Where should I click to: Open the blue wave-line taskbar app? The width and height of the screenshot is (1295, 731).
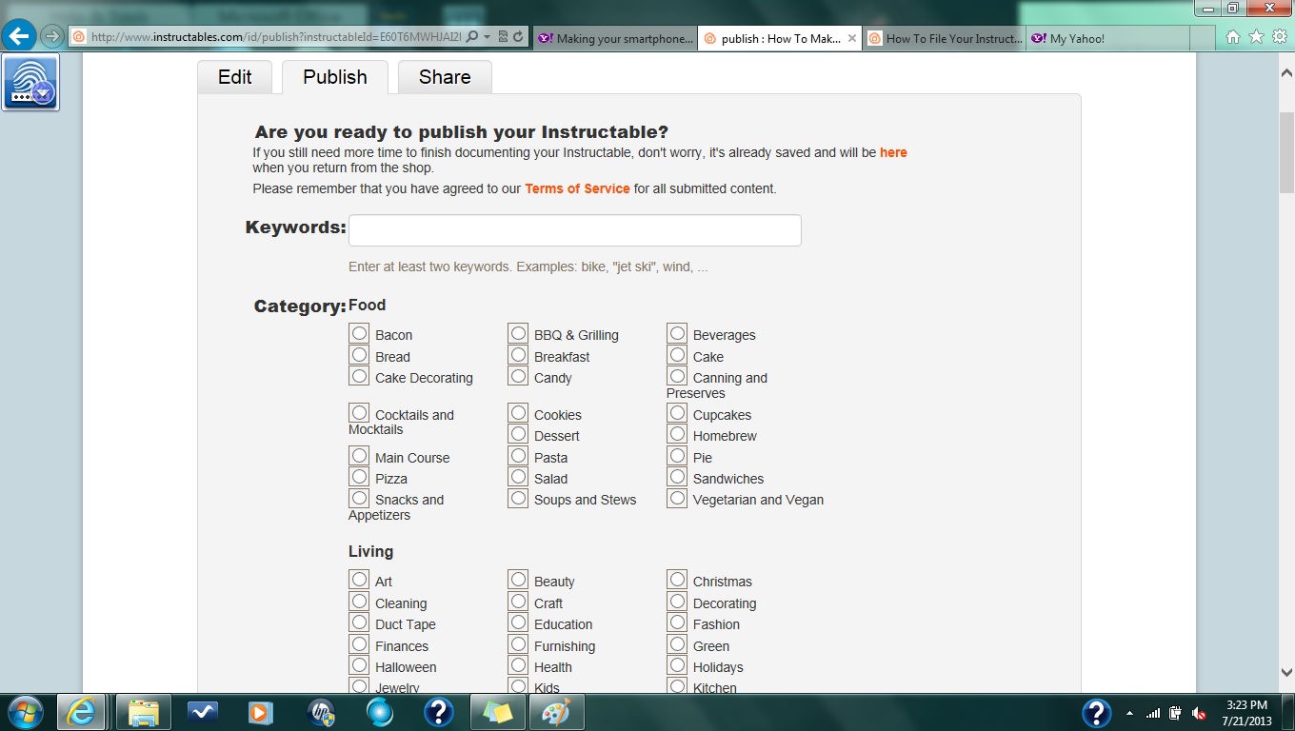[202, 712]
